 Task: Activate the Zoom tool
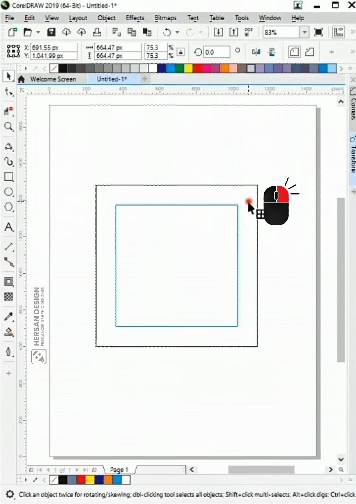pyautogui.click(x=9, y=126)
